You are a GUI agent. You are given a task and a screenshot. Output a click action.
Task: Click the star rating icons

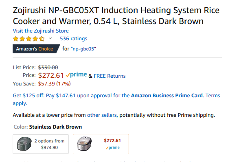point(28,39)
